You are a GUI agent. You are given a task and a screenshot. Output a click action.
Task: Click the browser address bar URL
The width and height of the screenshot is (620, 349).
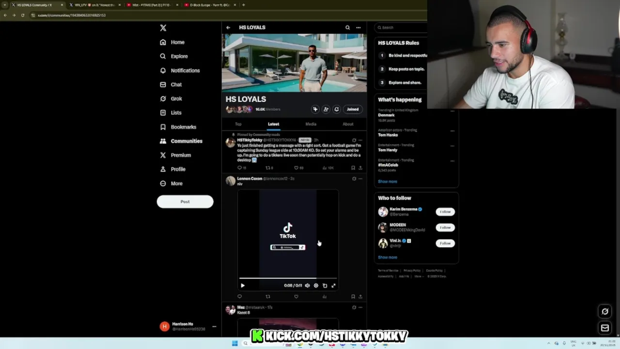[x=72, y=15]
